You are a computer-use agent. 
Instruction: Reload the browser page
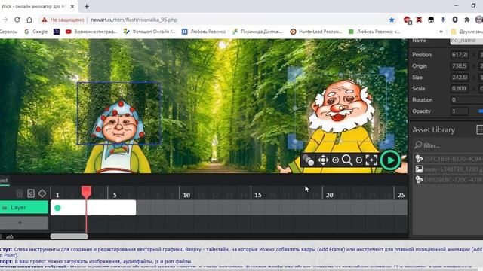17,20
